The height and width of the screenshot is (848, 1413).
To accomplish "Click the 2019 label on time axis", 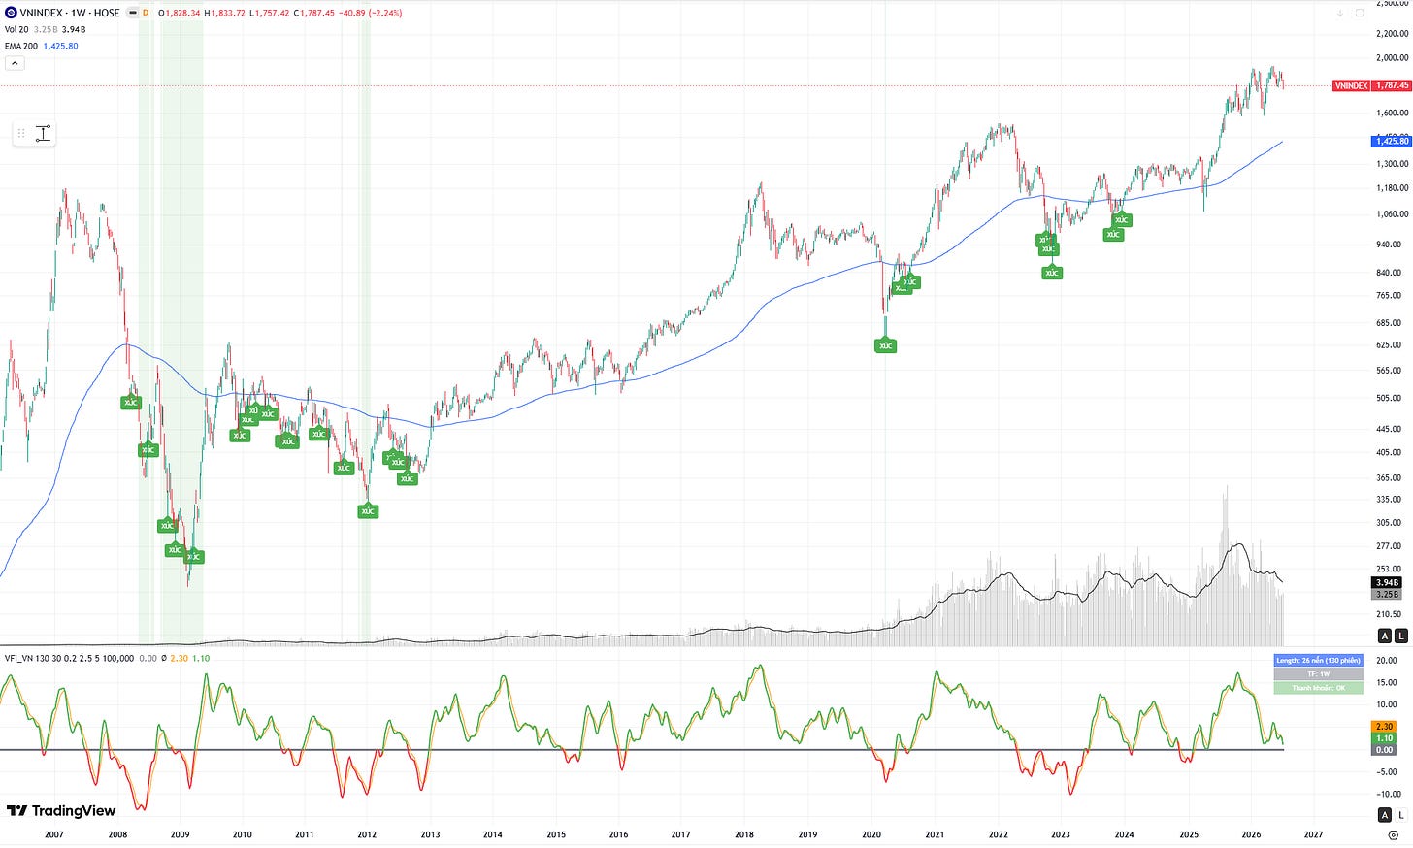I will (807, 834).
